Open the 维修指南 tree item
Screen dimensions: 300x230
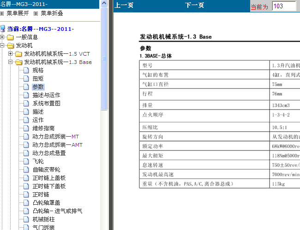click(43, 128)
